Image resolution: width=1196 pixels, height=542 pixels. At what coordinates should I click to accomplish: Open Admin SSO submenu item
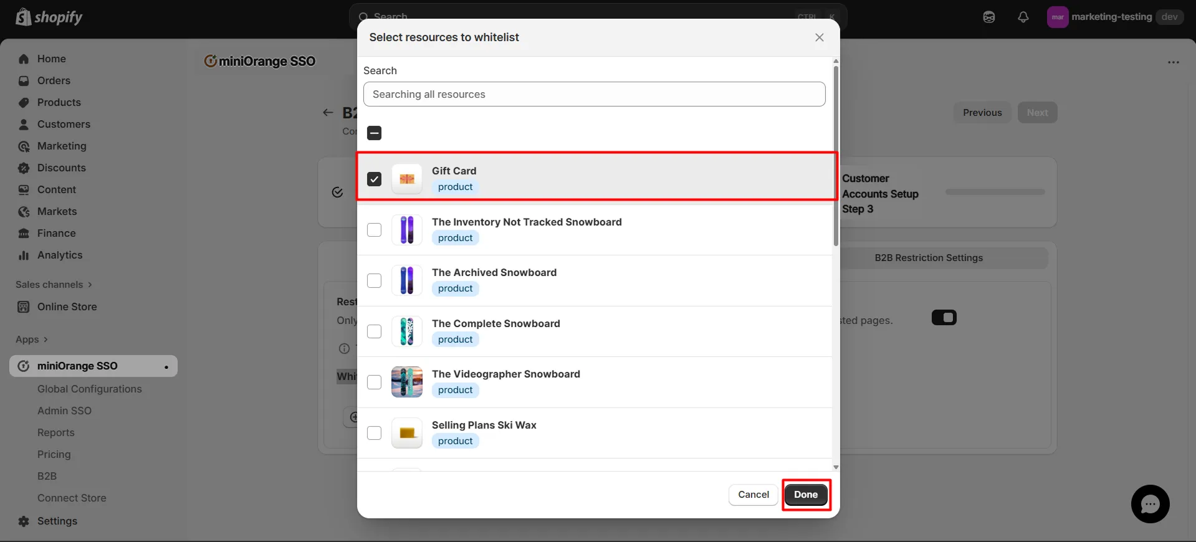pos(64,411)
